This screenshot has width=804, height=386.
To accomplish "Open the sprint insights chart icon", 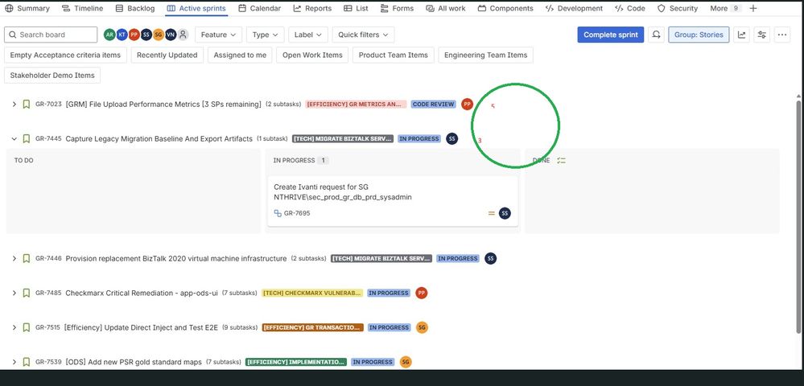I will (x=741, y=35).
